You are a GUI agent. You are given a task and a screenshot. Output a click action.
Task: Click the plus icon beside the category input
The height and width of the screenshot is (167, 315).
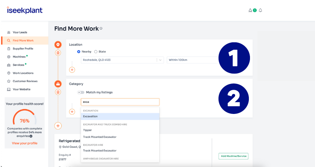[72, 112]
